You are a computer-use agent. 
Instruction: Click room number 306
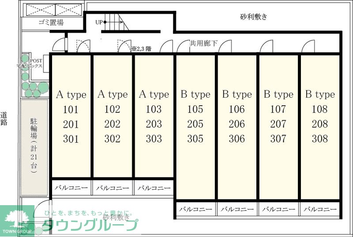[x=237, y=139]
